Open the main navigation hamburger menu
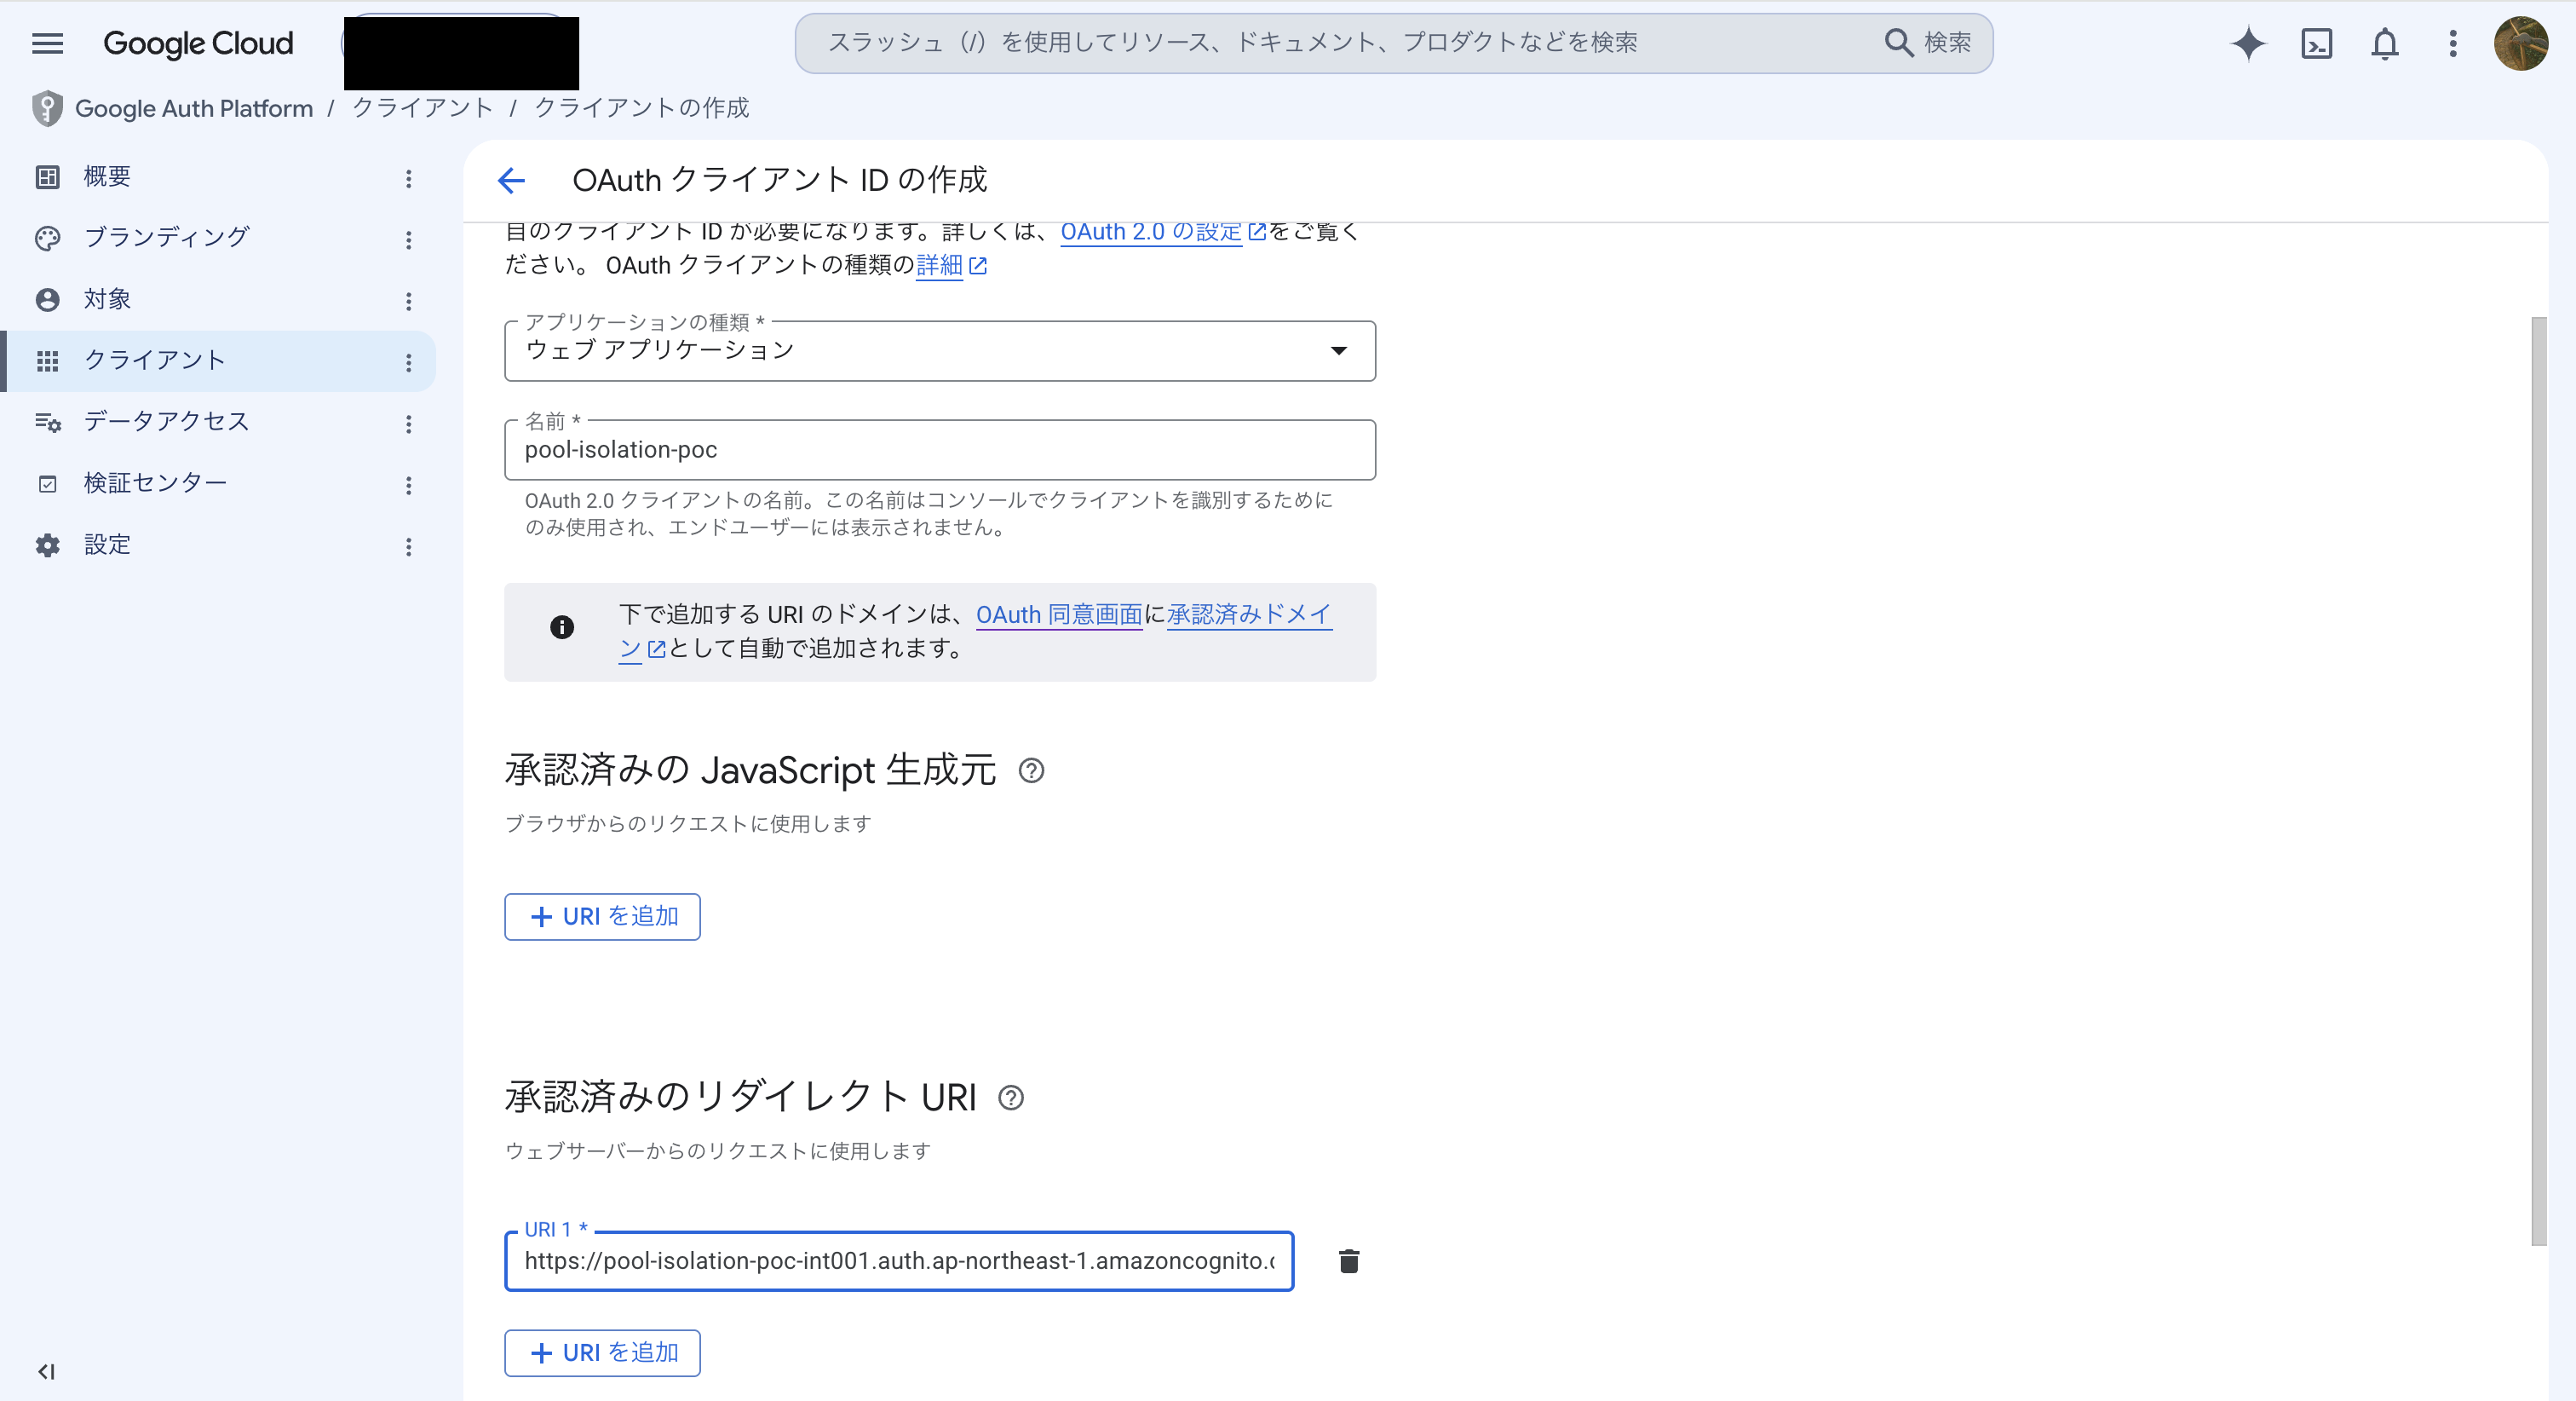The height and width of the screenshot is (1401, 2576). [47, 43]
